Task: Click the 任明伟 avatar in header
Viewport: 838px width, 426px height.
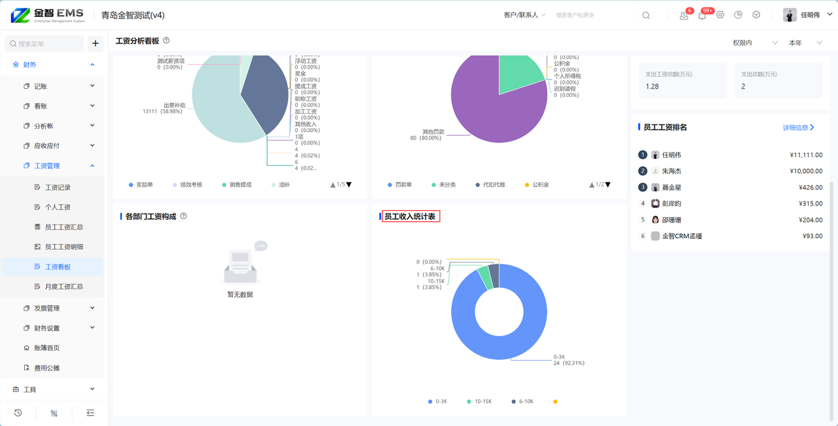Action: click(x=790, y=15)
